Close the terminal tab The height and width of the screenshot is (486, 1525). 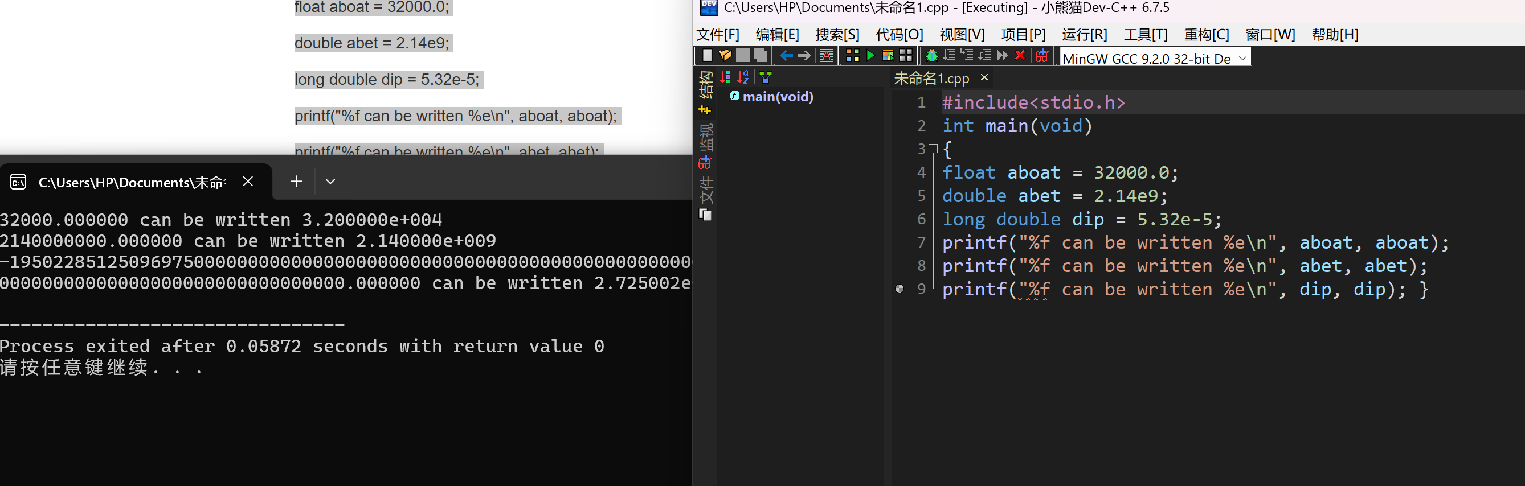click(x=248, y=182)
